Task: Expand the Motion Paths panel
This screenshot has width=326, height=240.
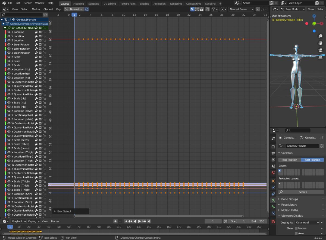Action: (279, 210)
